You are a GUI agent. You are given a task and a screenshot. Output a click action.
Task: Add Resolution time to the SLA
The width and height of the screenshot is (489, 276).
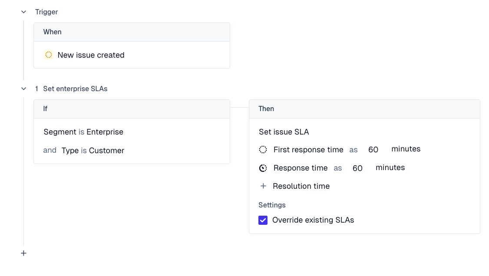(x=301, y=186)
